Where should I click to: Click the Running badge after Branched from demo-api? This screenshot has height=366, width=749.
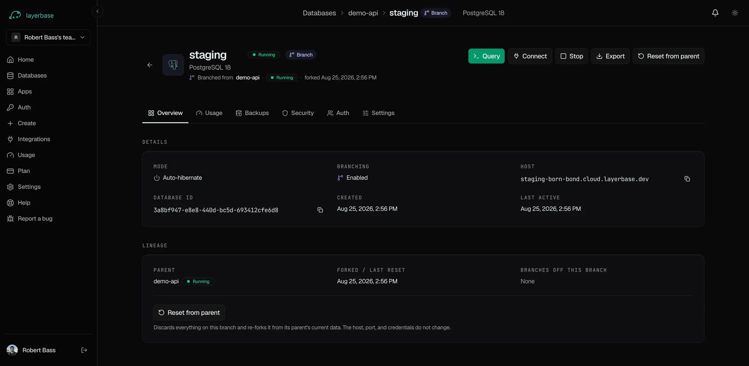tap(282, 78)
